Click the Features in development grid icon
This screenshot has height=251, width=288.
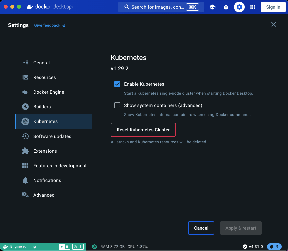25,166
